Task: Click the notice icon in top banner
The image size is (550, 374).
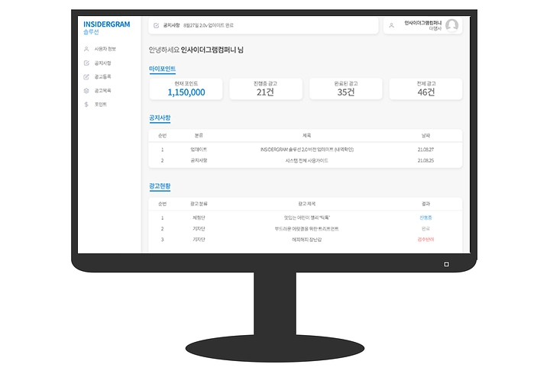Action: pyautogui.click(x=157, y=25)
